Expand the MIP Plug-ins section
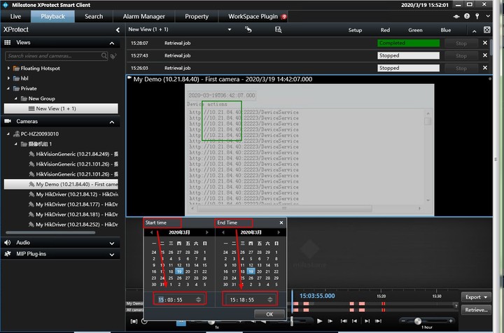The image size is (504, 333). tap(112, 253)
